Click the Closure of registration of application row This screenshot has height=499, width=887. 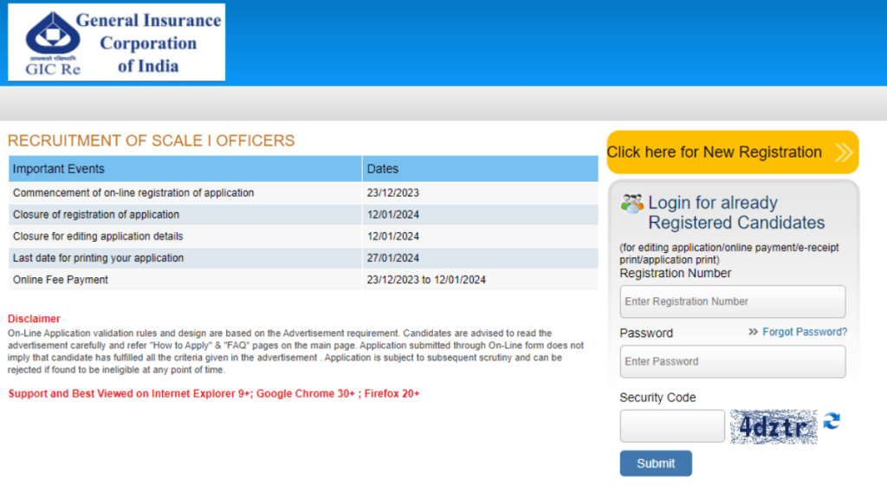(x=96, y=215)
